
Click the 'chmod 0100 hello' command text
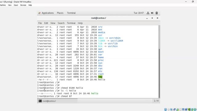(x=72, y=88)
